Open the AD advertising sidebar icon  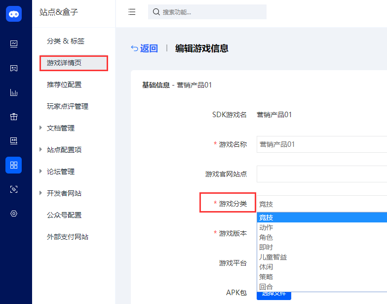click(14, 140)
